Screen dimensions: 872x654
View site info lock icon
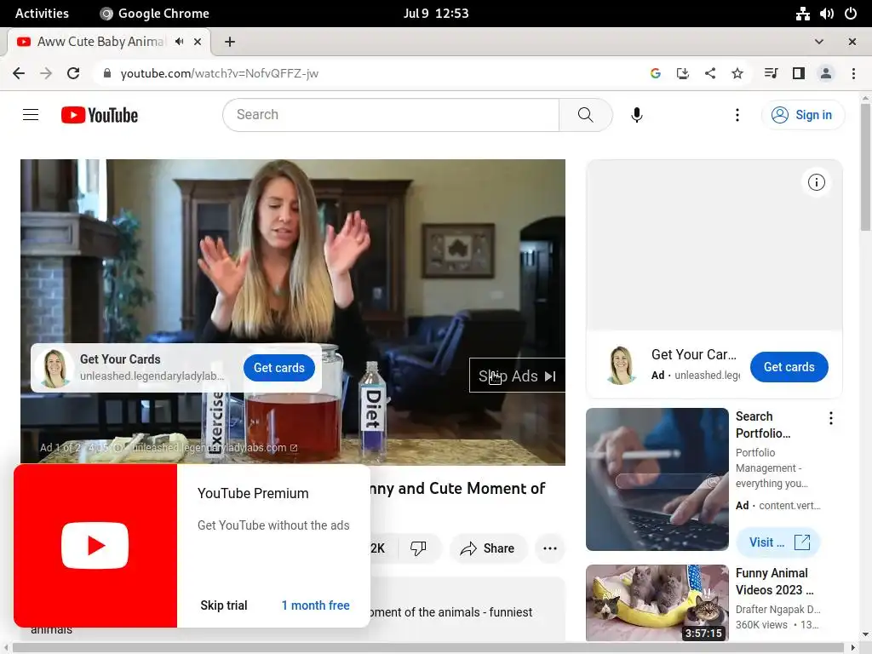[107, 73]
